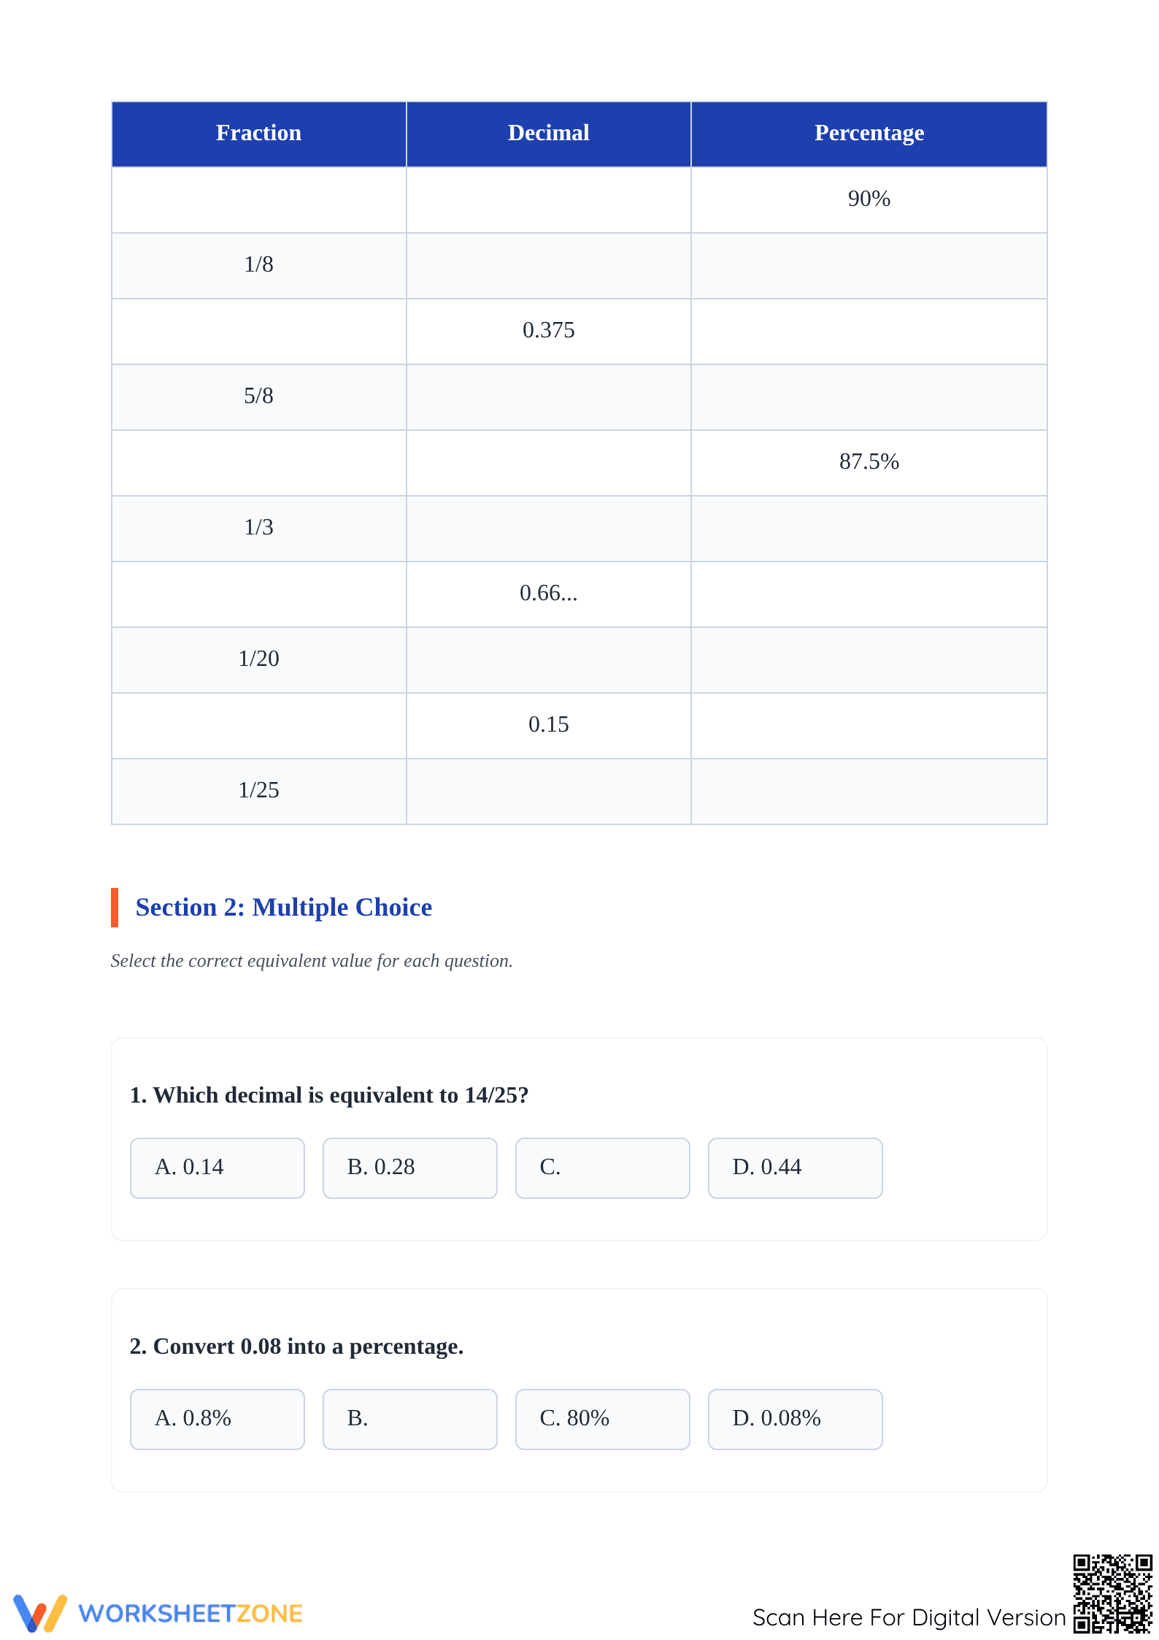This screenshot has width=1159, height=1640.
Task: Click the empty percentage cell beside 1/25
Action: tap(869, 792)
